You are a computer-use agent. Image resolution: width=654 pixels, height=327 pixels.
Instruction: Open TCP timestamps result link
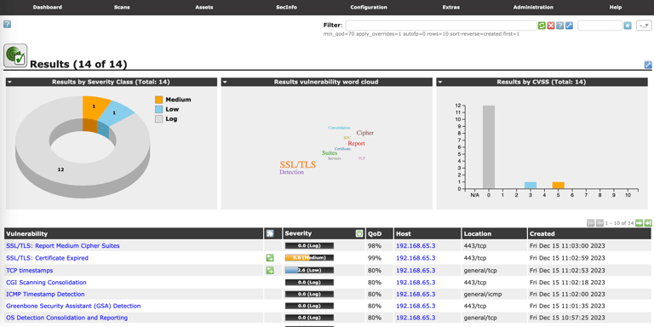tap(30, 270)
